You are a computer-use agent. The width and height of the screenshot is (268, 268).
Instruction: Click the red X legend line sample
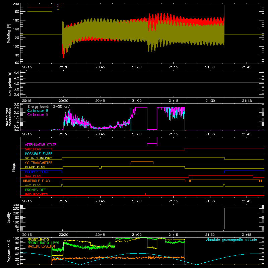(40, 7)
